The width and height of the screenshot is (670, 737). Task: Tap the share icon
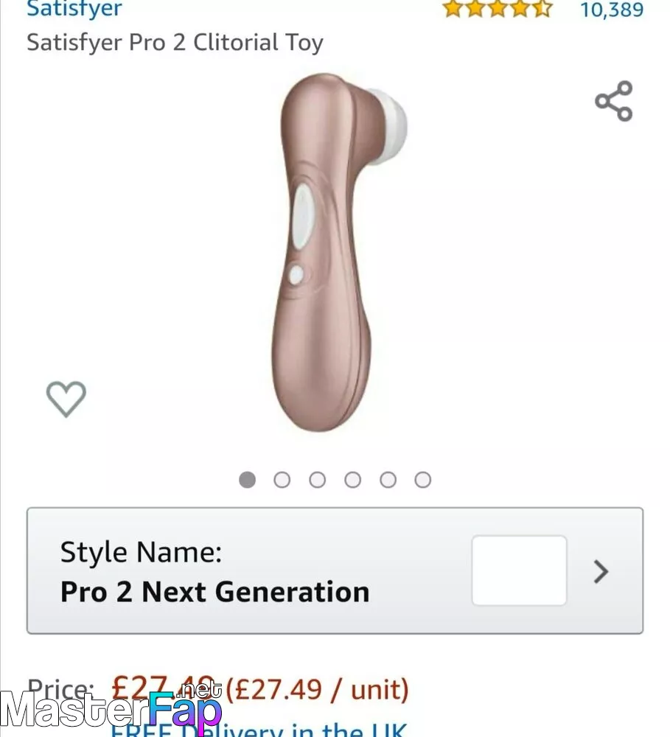(x=614, y=101)
